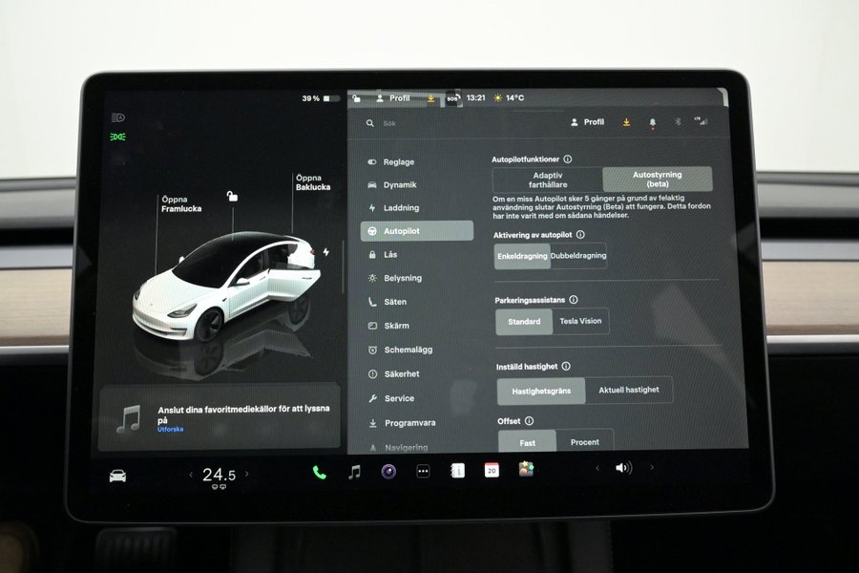
Task: Switch parking assistance to Tesla Vision
Action: pyautogui.click(x=580, y=322)
